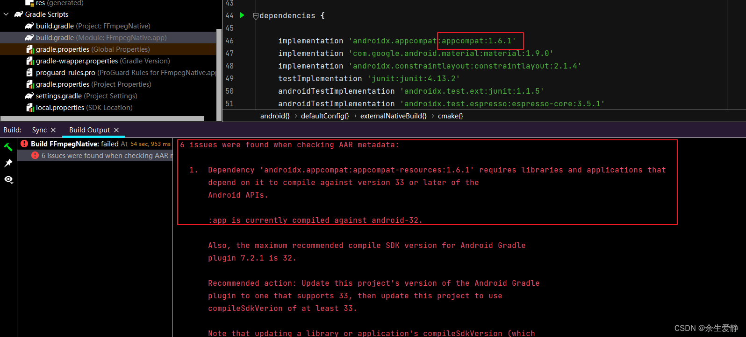This screenshot has width=746, height=337.
Task: Click 'compileSdkVerion of at least 33.' line
Action: 282,309
